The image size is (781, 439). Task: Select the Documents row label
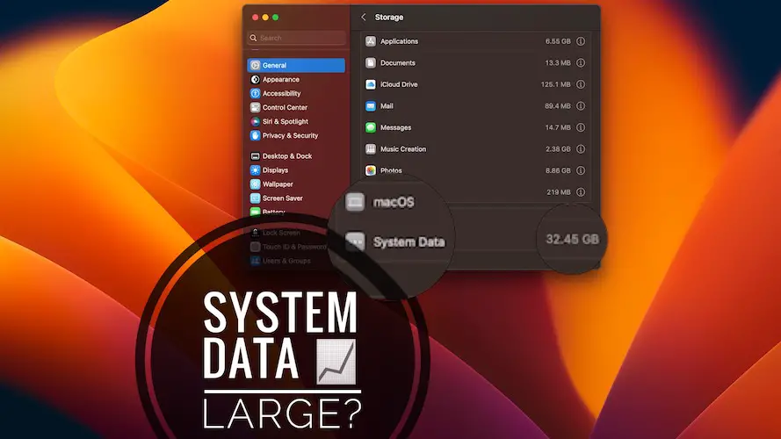[397, 62]
